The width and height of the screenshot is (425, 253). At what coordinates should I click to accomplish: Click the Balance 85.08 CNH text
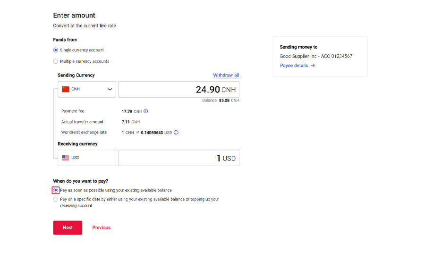[x=221, y=101]
